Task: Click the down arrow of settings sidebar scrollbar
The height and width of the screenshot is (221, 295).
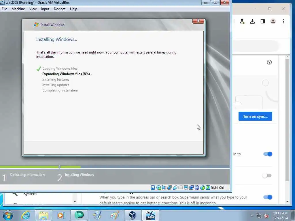Action: click(75, 202)
